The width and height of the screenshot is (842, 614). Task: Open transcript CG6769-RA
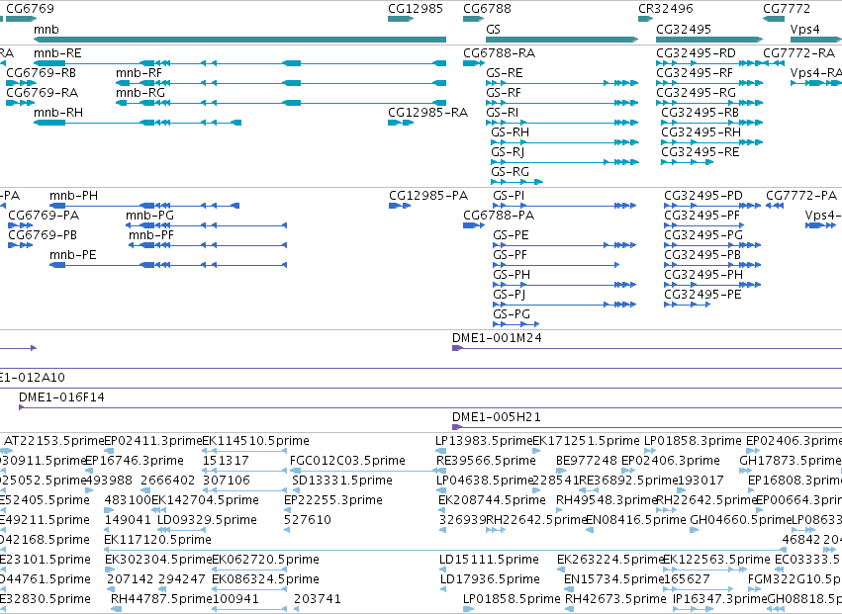click(x=20, y=103)
